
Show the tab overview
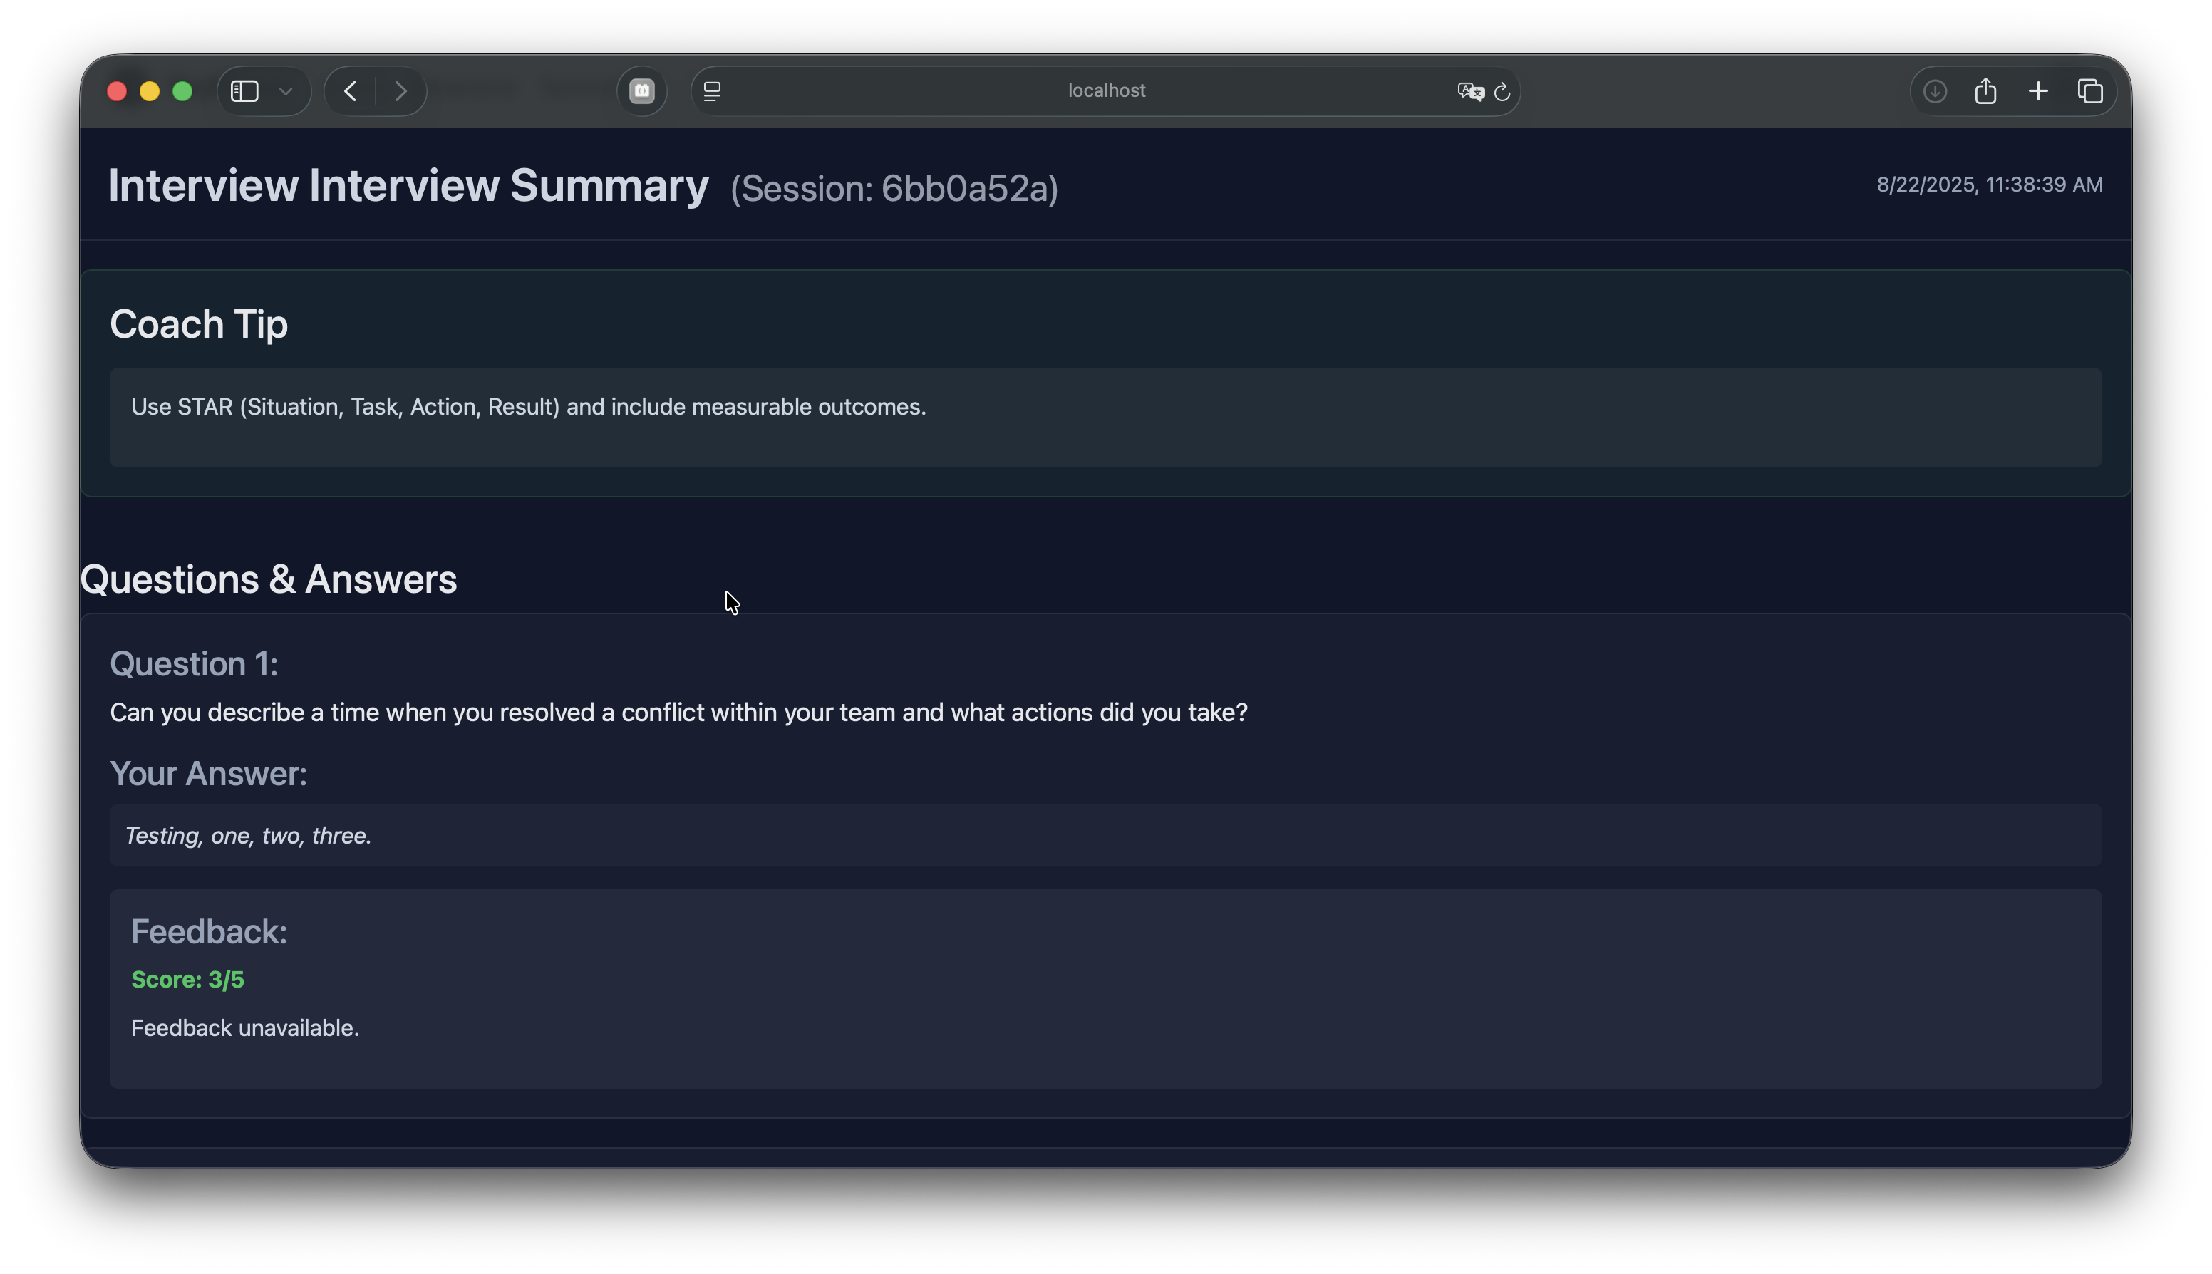(x=2090, y=91)
